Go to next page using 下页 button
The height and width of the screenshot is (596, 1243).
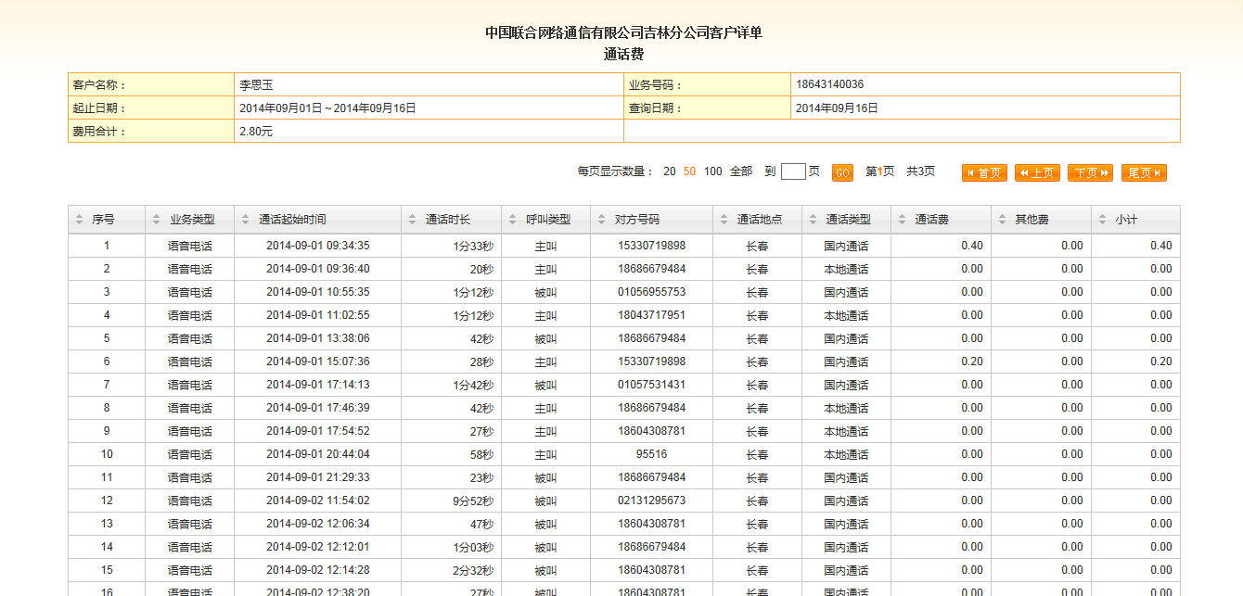tap(1090, 172)
